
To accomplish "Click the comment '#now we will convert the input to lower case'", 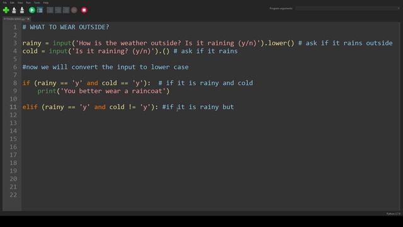I will tap(105, 67).
